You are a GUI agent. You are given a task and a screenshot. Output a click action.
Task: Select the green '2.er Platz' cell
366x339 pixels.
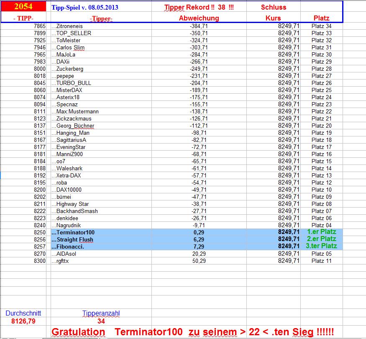(x=322, y=239)
